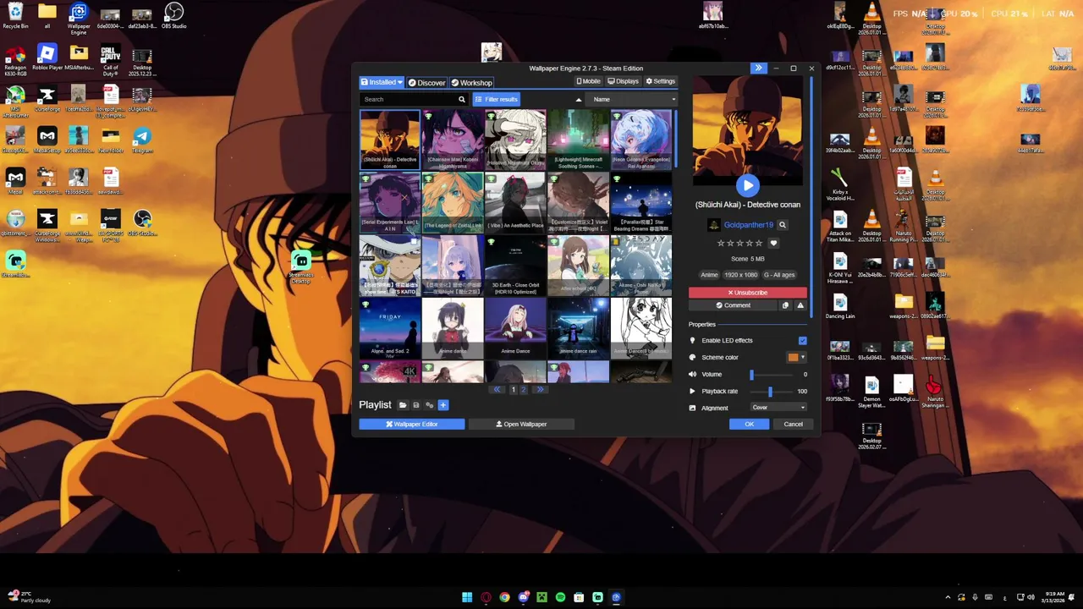Select Anime dance rain wallpaper
1083x609 pixels.
point(578,328)
